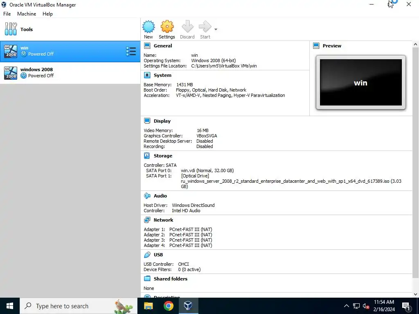Click the settings file location path
The width and height of the screenshot is (419, 314).
(x=224, y=66)
